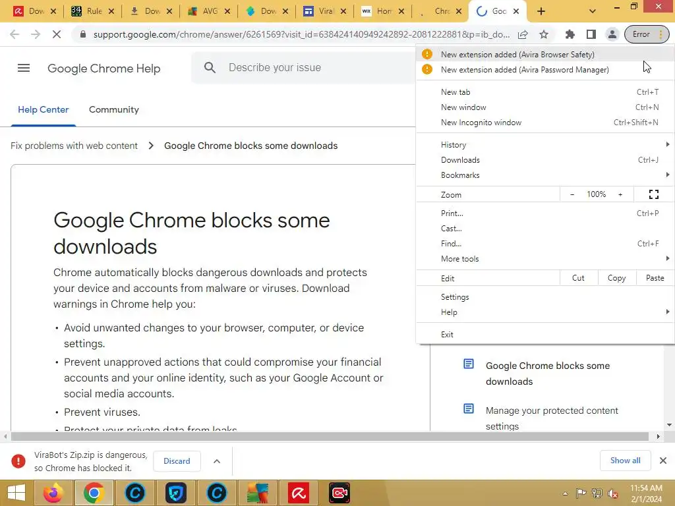Screen dimensions: 675x506
Task: Close the download bar with X
Action: pyautogui.click(x=663, y=461)
